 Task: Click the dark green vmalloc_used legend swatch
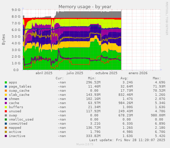6,119
